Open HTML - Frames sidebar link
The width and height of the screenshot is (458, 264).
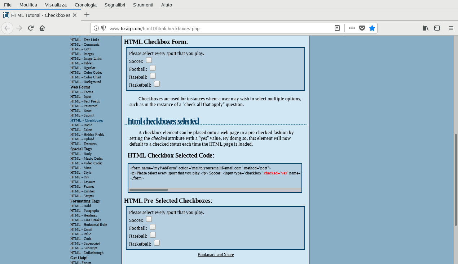pyautogui.click(x=82, y=186)
